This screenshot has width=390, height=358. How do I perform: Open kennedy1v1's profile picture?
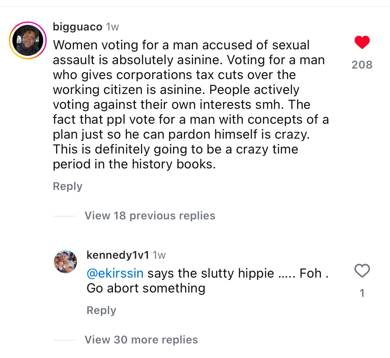pyautogui.click(x=65, y=262)
